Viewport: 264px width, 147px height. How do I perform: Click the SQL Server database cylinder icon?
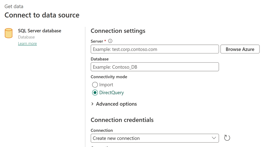point(8,33)
